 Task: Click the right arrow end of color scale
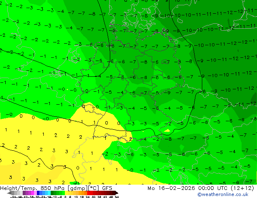click(x=117, y=193)
